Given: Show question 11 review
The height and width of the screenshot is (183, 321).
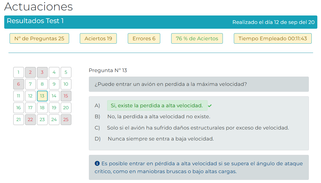Looking at the screenshot, I should pyautogui.click(x=18, y=96).
